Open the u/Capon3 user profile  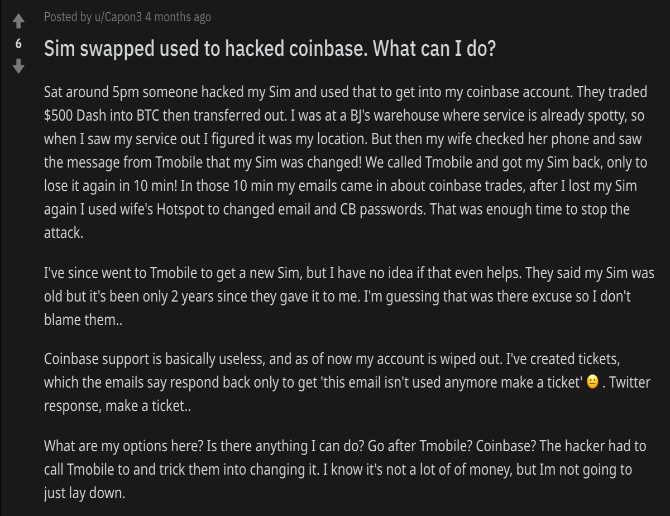point(118,17)
